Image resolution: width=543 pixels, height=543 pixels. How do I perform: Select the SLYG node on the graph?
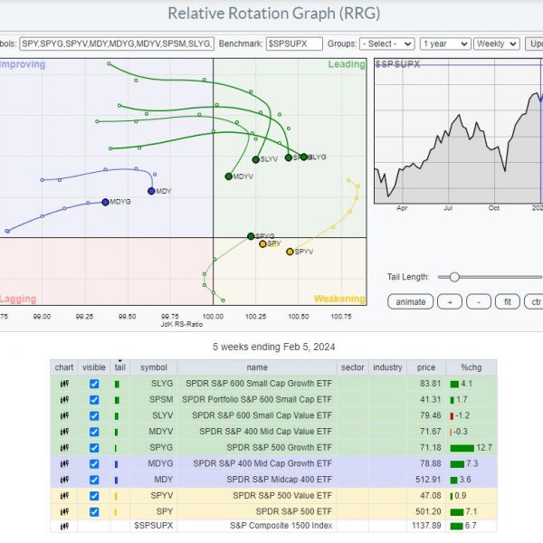(x=304, y=157)
